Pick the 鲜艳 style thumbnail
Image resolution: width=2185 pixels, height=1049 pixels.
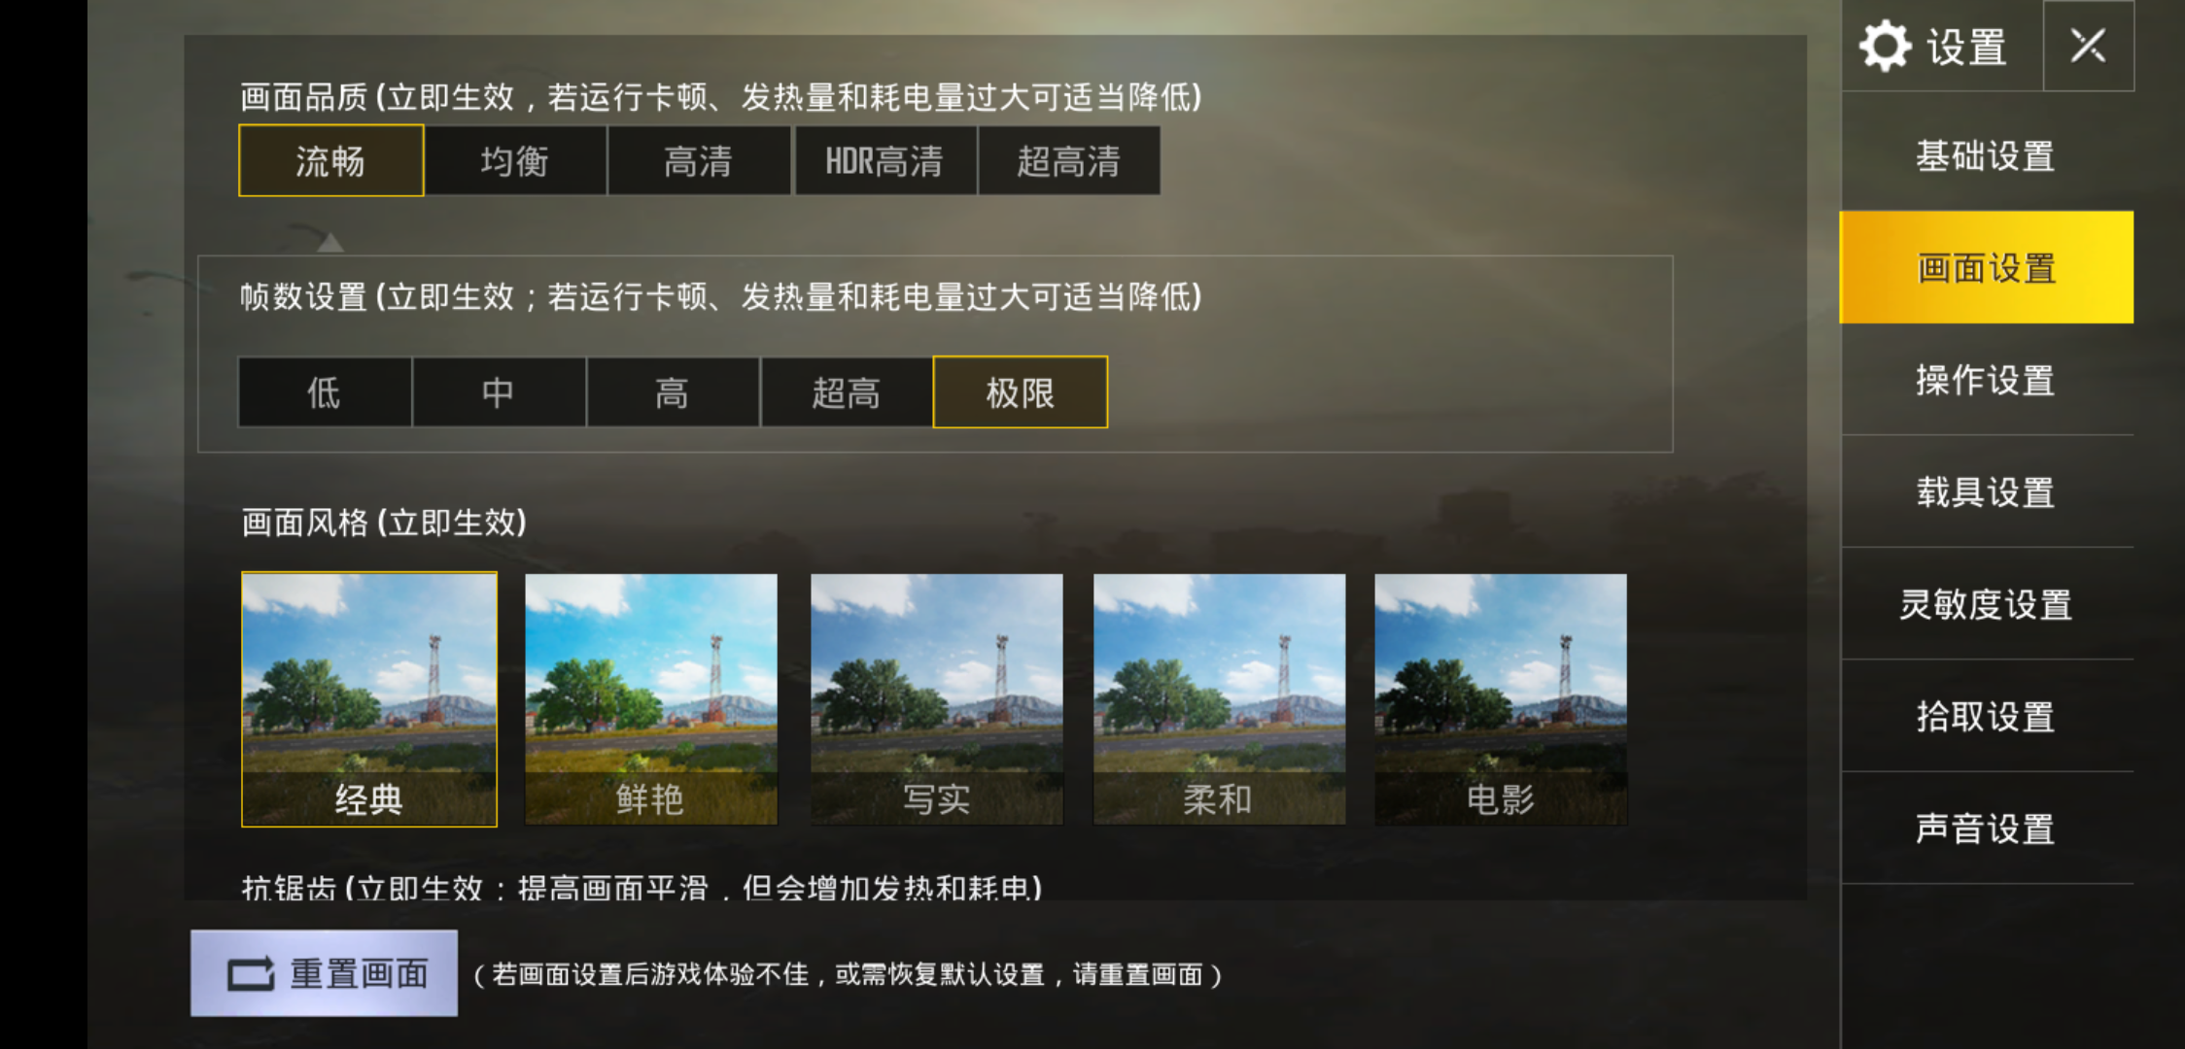651,699
